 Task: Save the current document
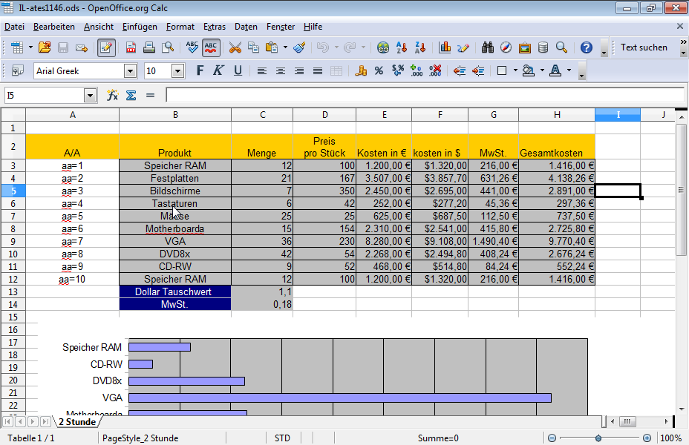[63, 47]
